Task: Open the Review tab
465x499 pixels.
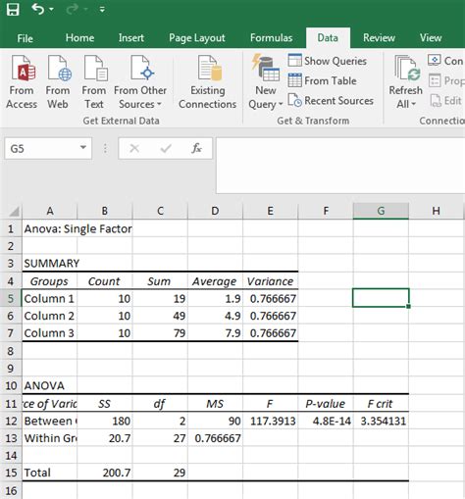Action: [379, 38]
